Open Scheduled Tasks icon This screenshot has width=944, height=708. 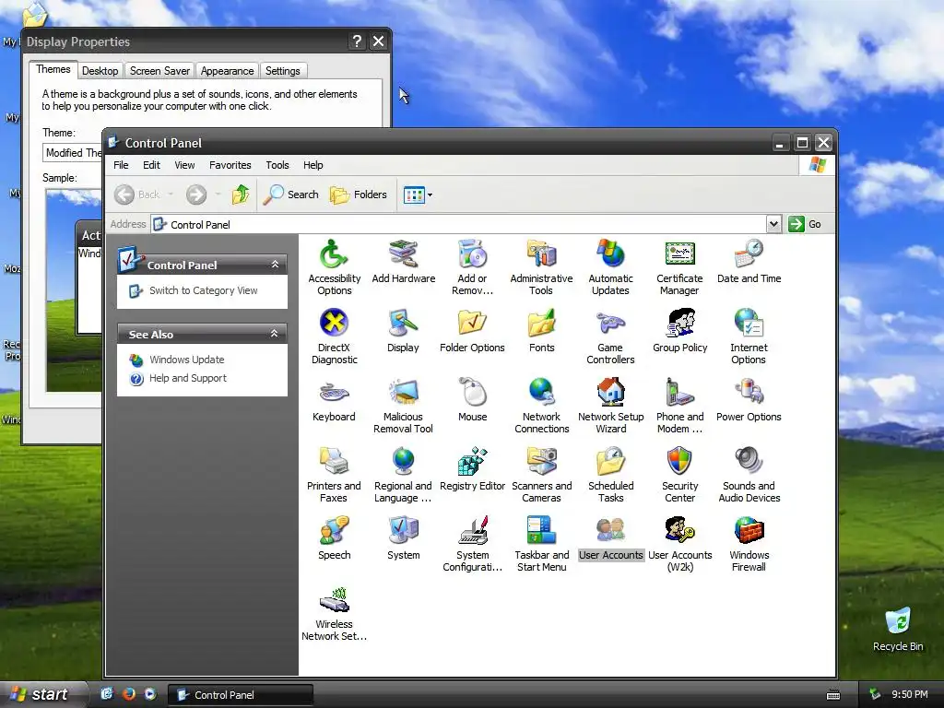tap(610, 462)
